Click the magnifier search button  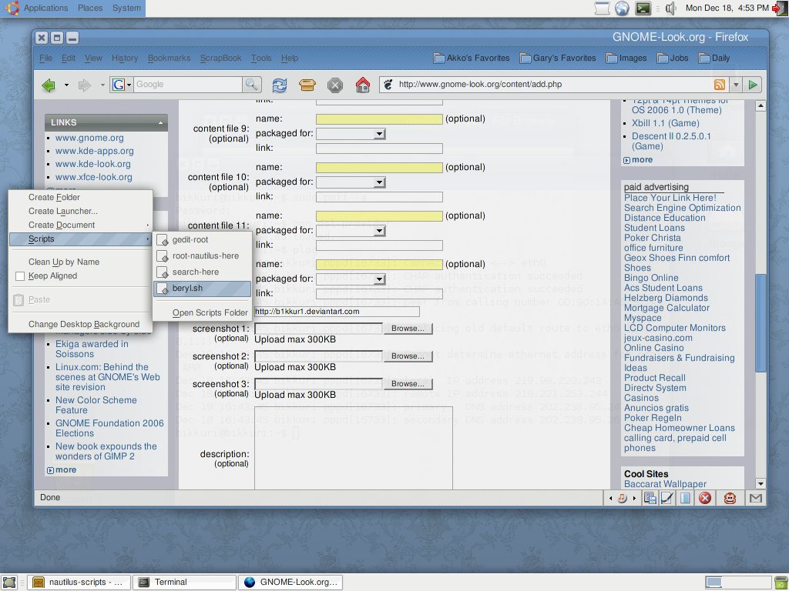pos(251,85)
